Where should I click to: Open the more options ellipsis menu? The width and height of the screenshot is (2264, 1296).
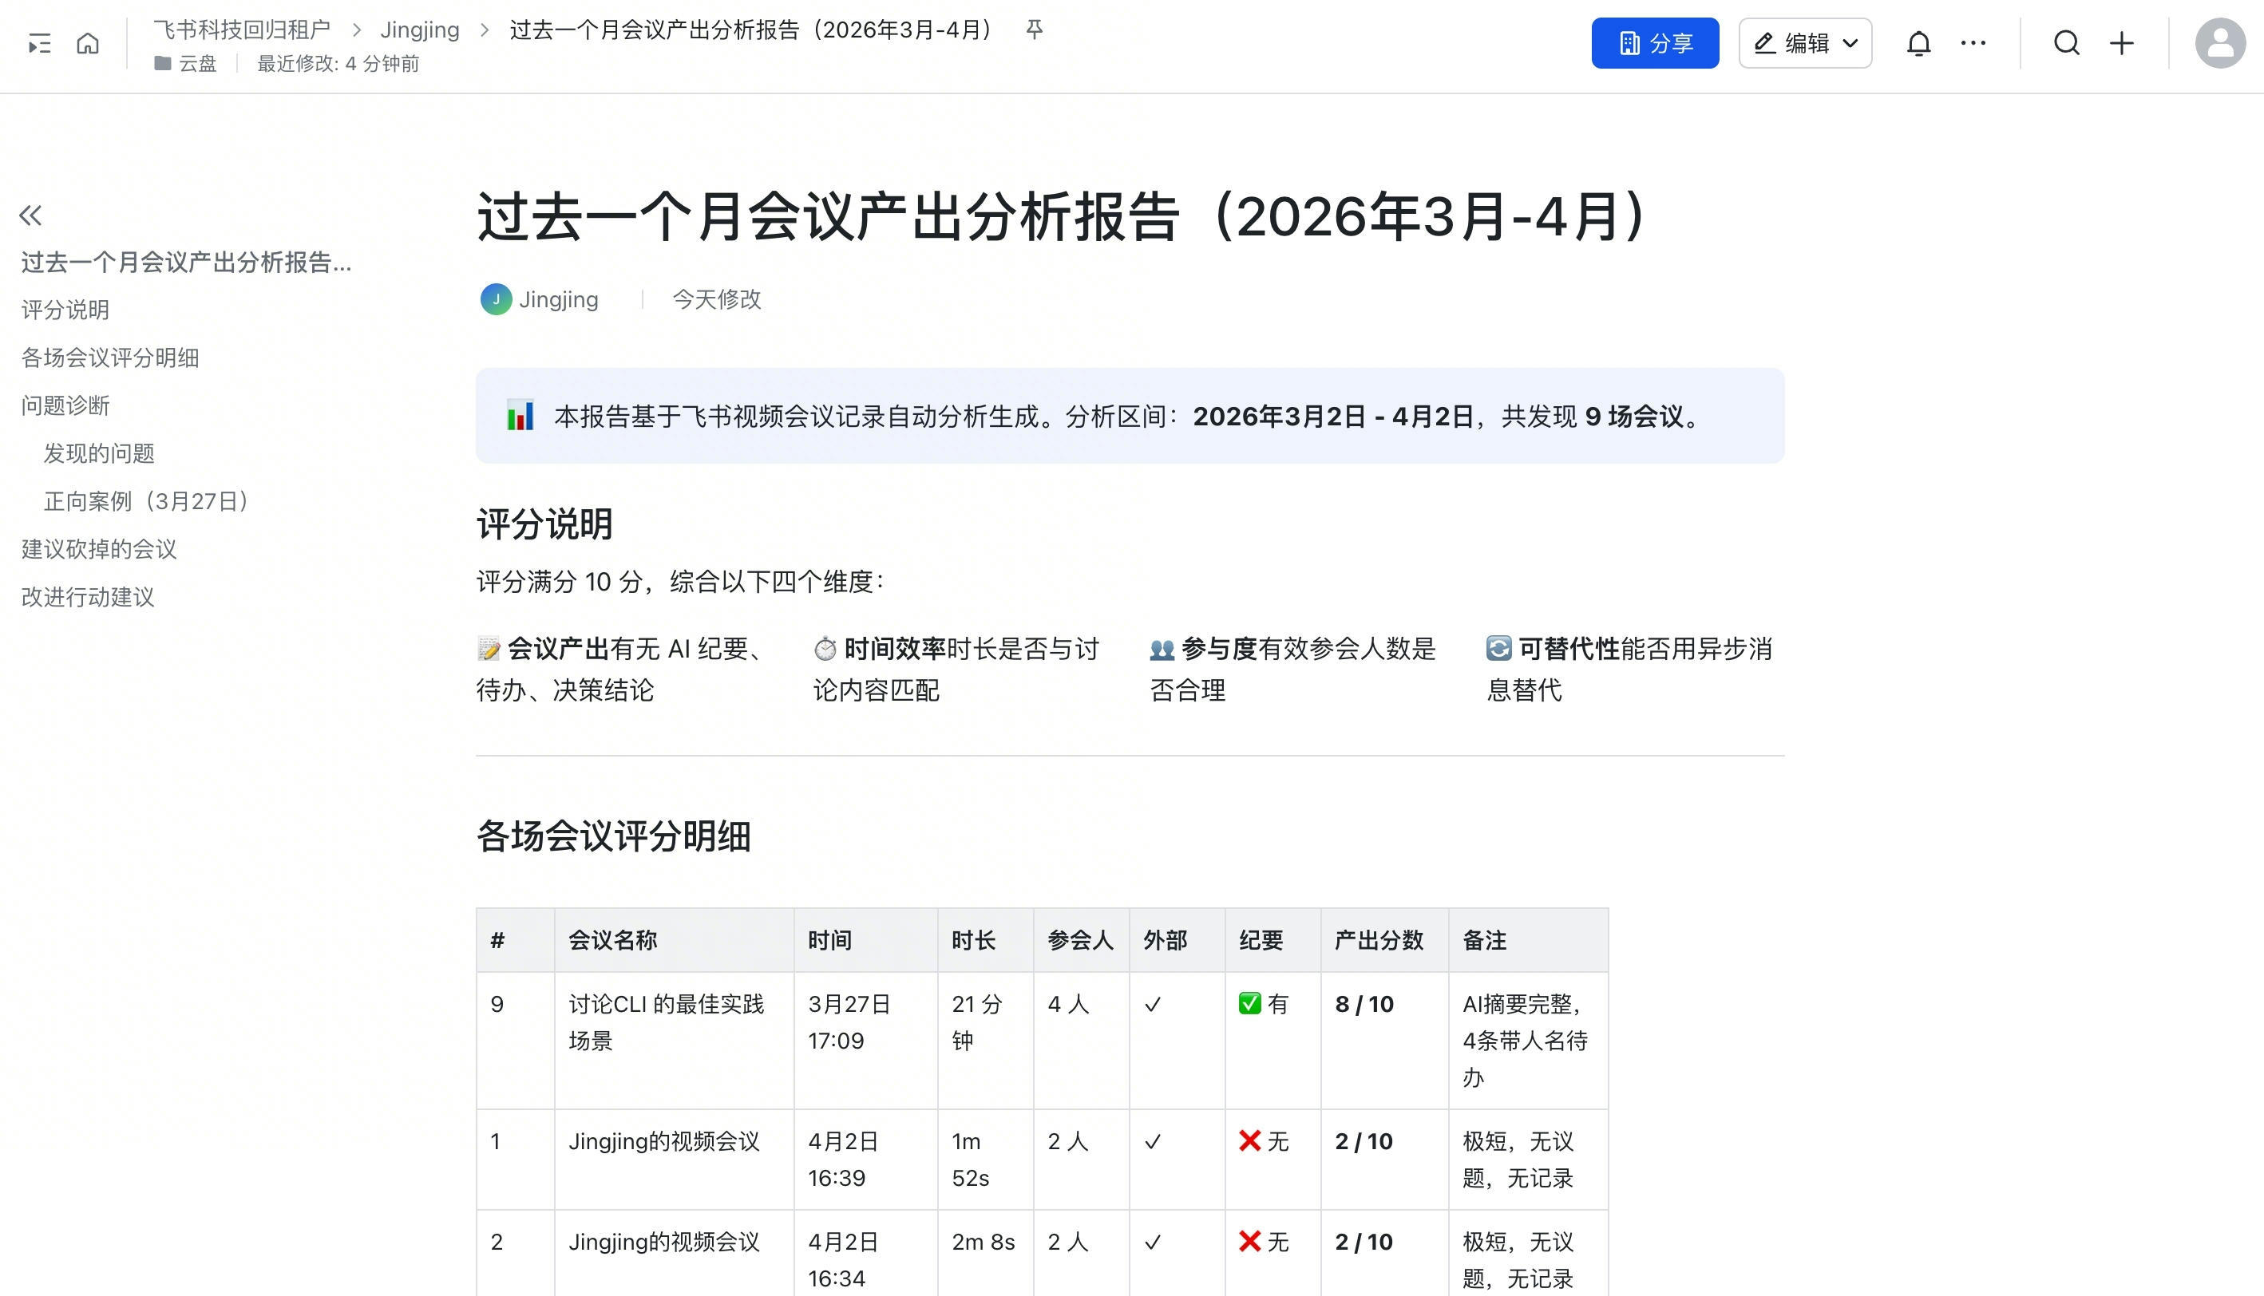coord(1973,43)
